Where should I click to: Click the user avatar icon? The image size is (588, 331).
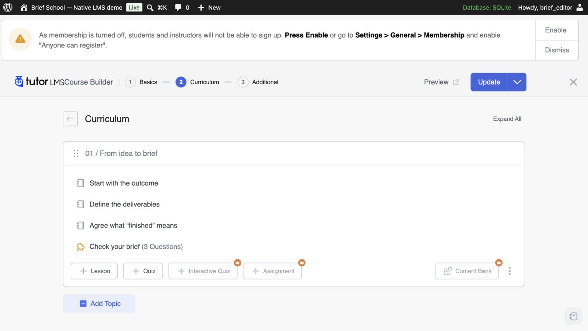(580, 7)
